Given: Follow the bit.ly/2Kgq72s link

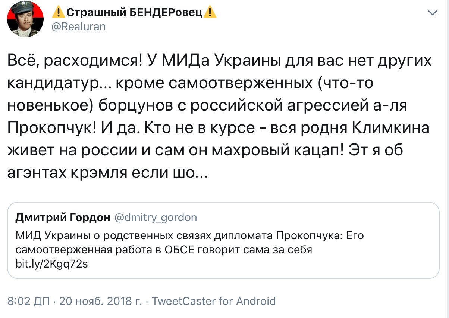Looking at the screenshot, I should 52,264.
